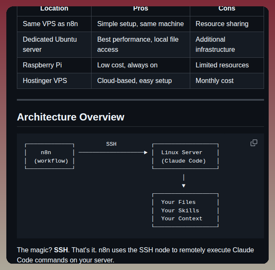Image resolution: width=275 pixels, height=270 pixels.
Task: Click the 'Limited resources' cell
Action: pyautogui.click(x=227, y=65)
